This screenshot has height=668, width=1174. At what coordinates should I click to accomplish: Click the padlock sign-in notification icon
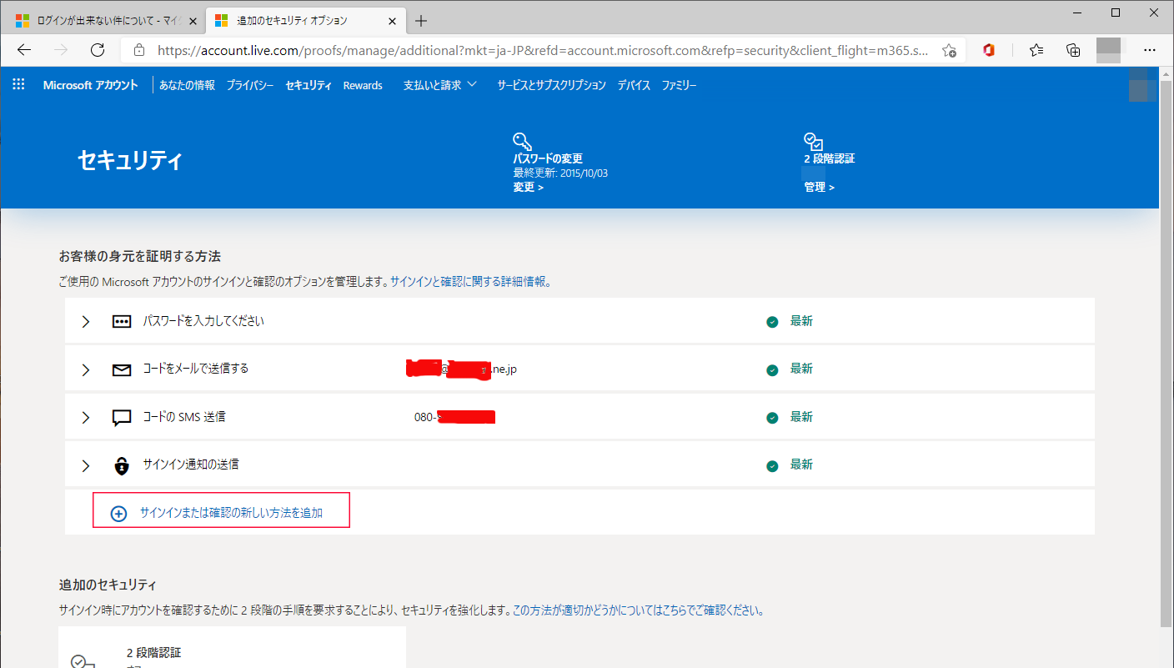(x=122, y=465)
